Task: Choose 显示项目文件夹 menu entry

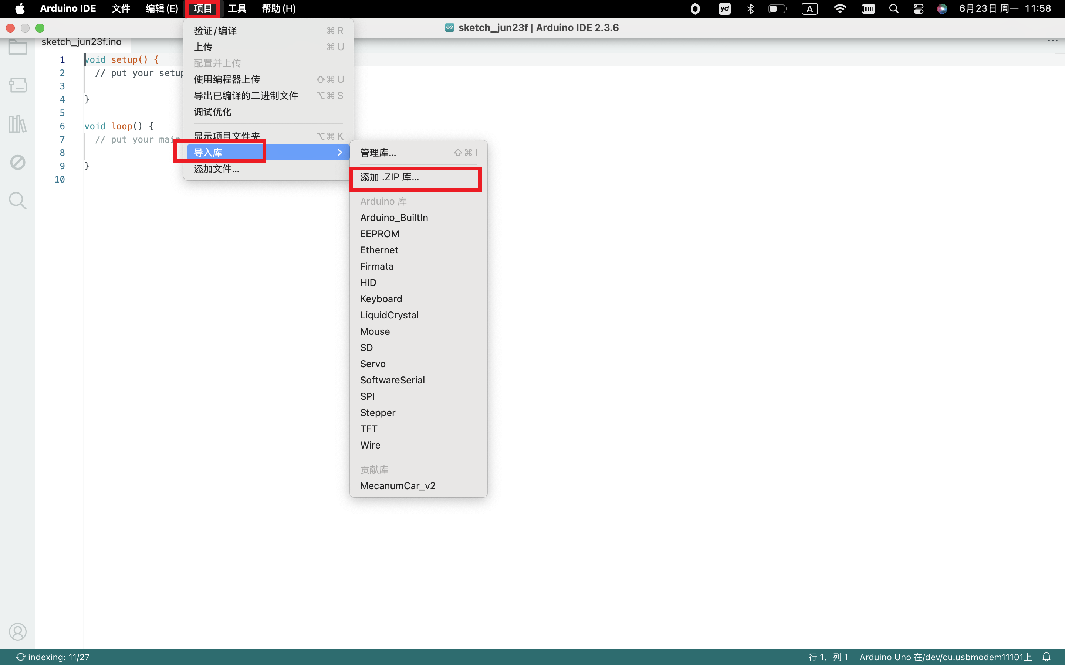Action: click(268, 136)
